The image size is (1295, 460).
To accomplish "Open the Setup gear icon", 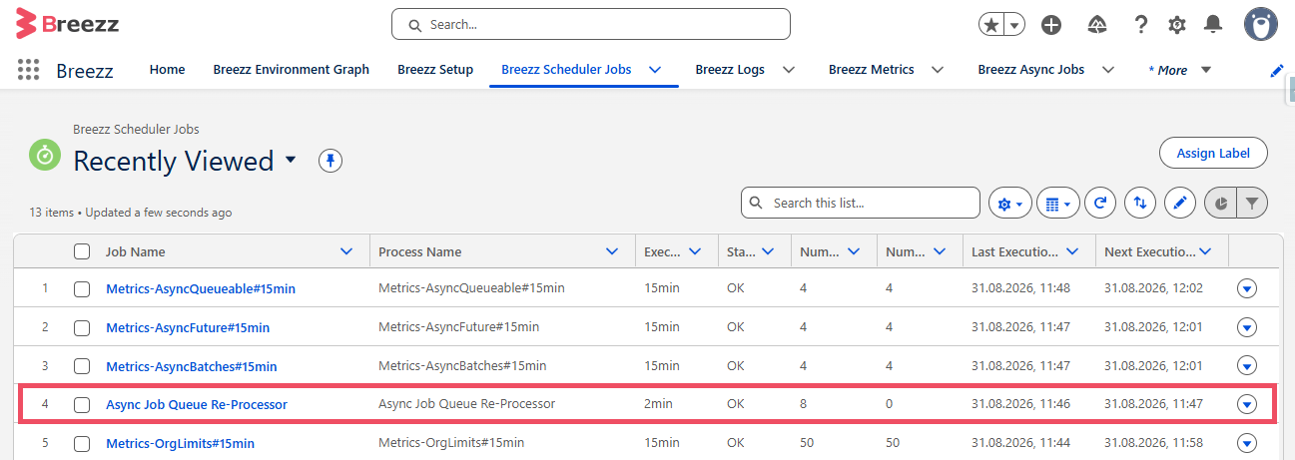I will 1177,25.
